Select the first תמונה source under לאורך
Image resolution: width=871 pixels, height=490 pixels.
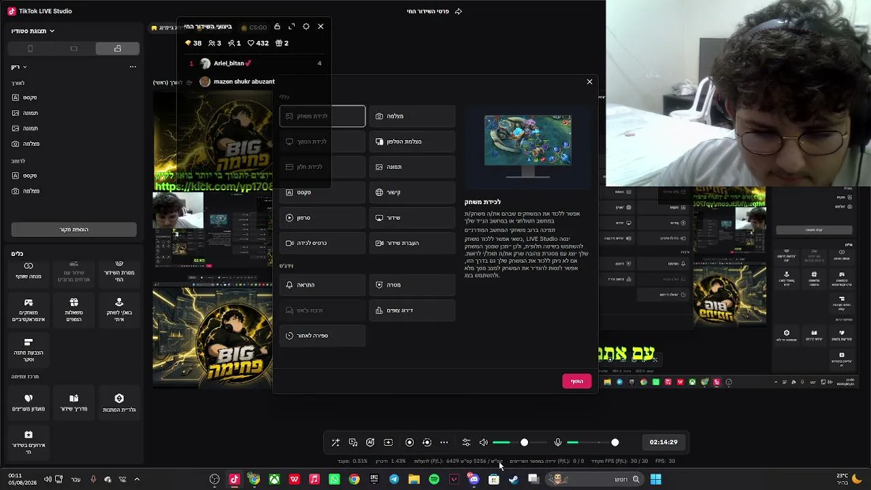click(73, 113)
